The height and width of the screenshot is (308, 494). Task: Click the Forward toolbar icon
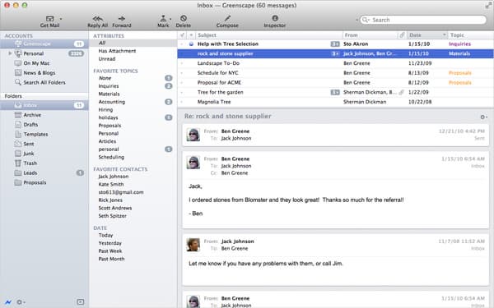tap(122, 19)
